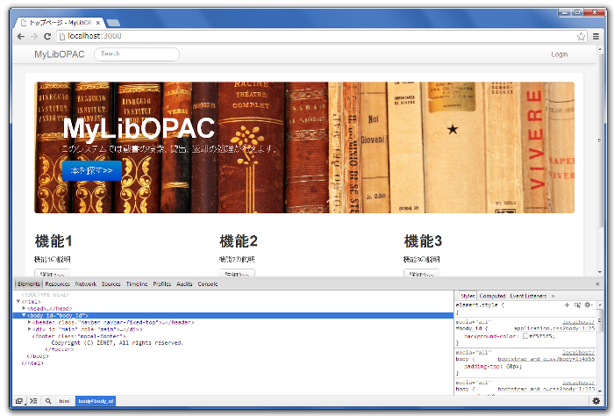Collapse the <body id="body_id"> node

24,315
